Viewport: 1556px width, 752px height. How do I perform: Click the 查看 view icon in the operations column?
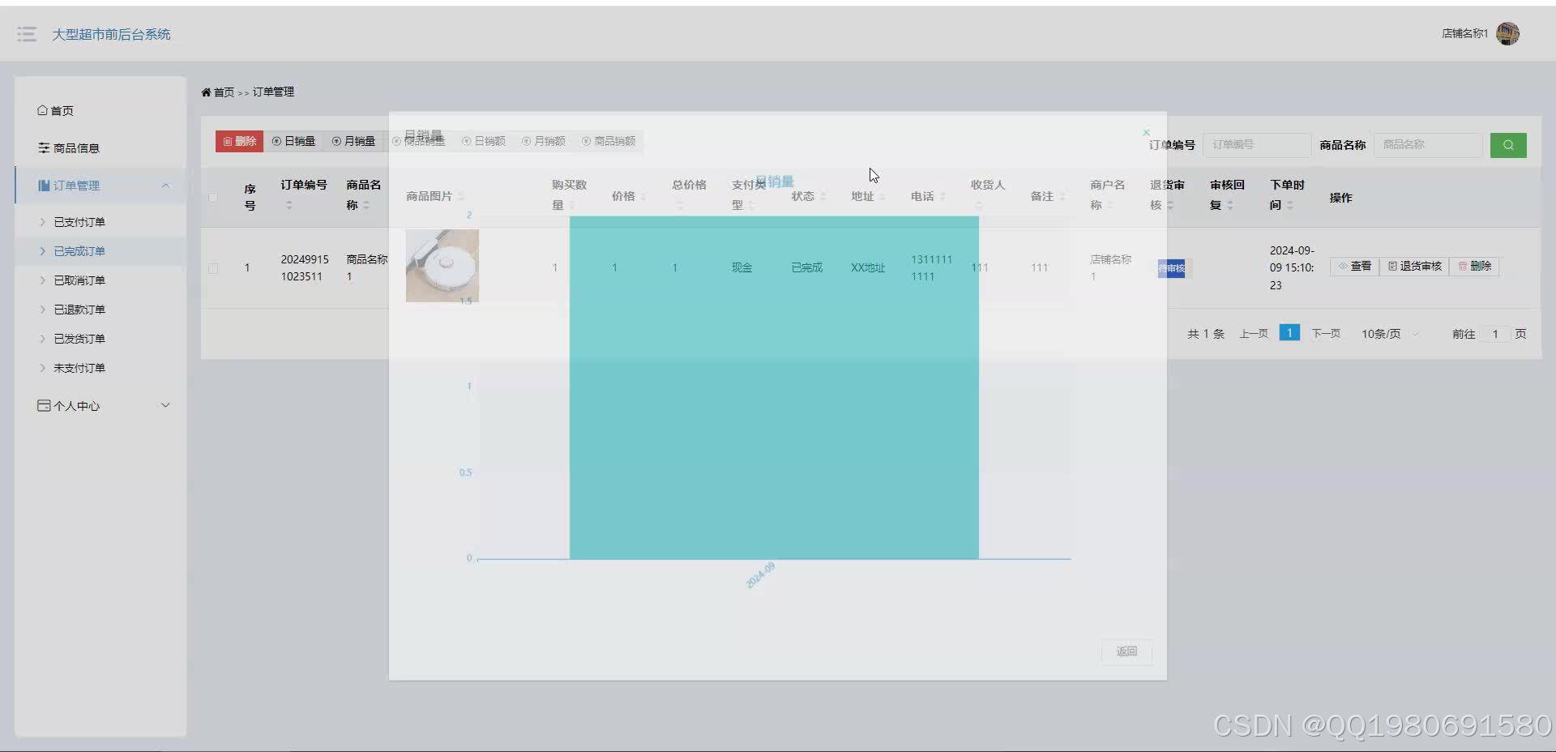click(x=1354, y=266)
